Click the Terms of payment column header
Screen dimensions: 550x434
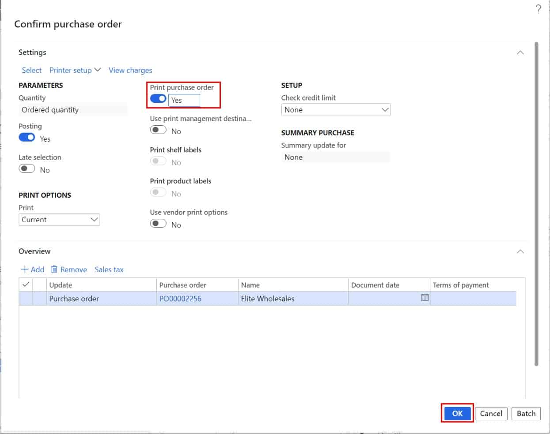click(x=473, y=285)
